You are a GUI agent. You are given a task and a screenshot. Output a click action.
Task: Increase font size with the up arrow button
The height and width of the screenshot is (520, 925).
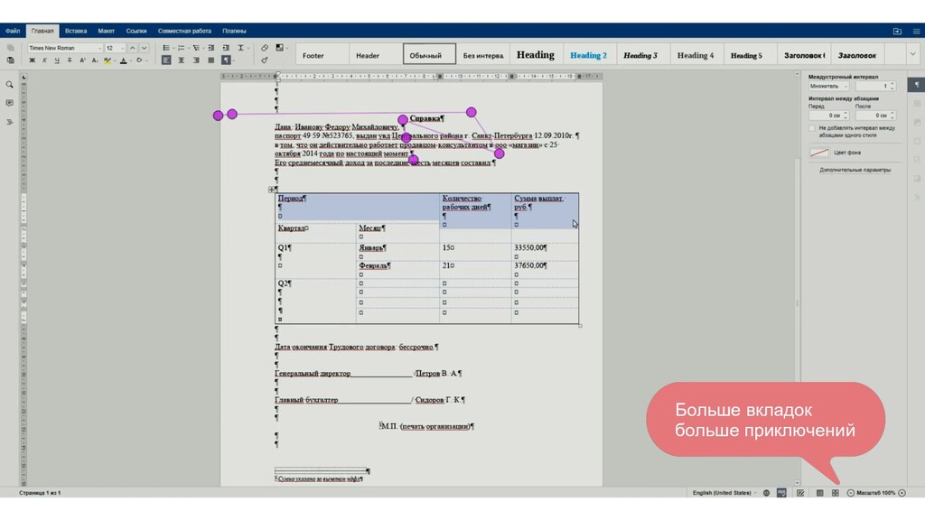pyautogui.click(x=132, y=48)
